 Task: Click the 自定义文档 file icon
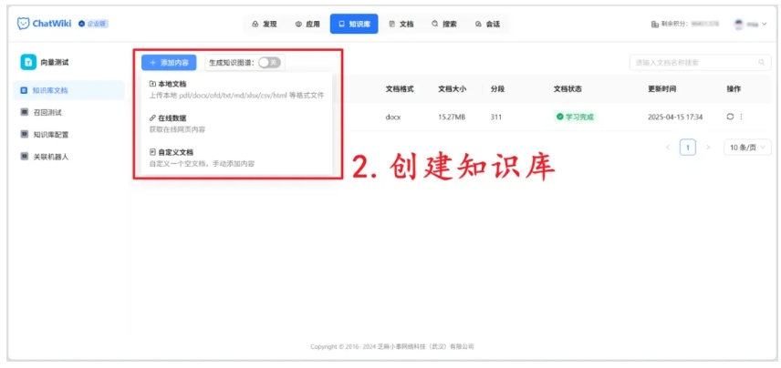(152, 152)
